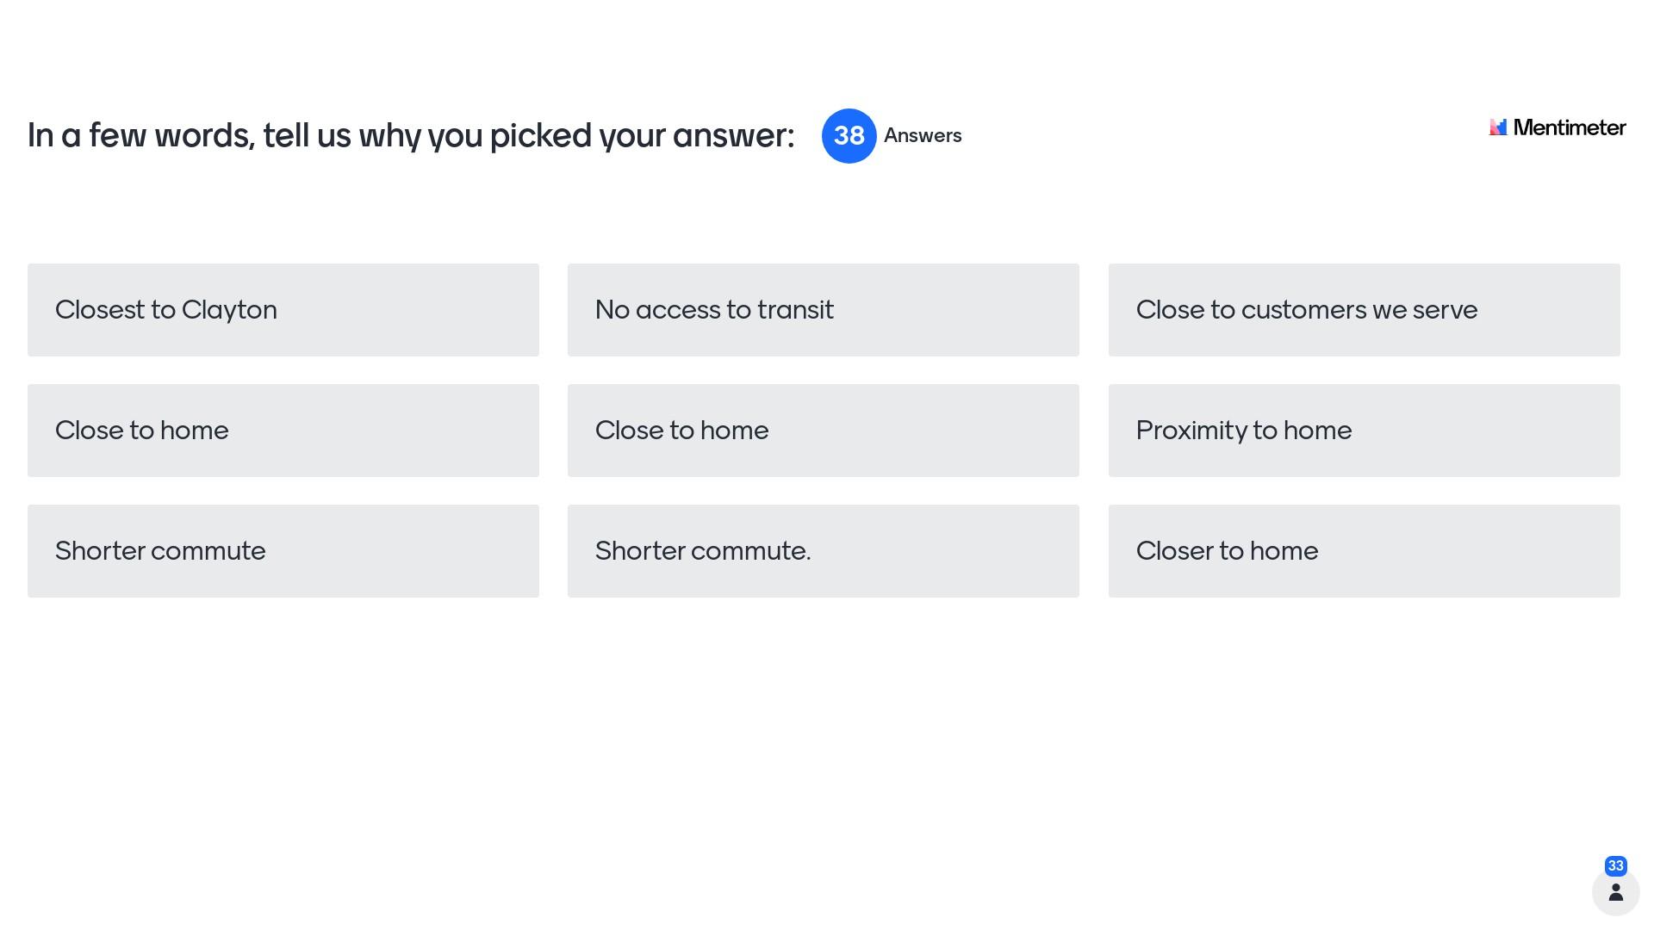This screenshot has width=1654, height=930.
Task: Click the Shorter commute. card ending with period
Action: (x=823, y=551)
